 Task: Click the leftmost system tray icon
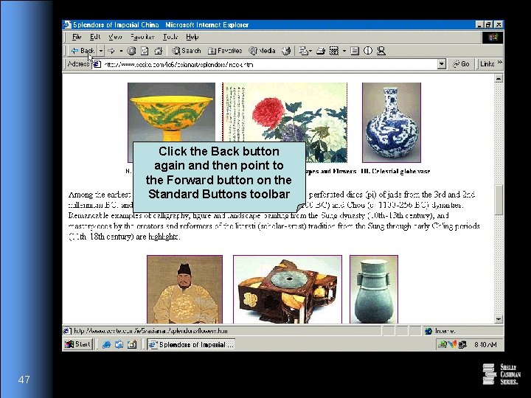[442, 344]
